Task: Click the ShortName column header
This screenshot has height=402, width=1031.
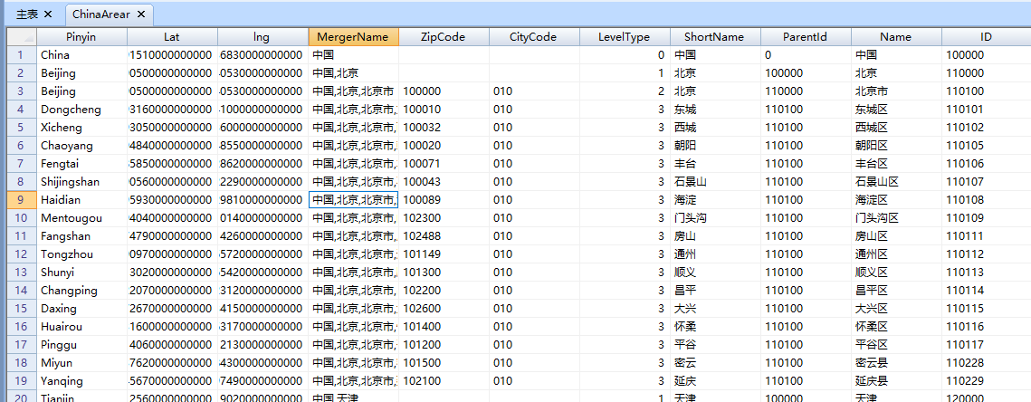Action: coord(715,37)
